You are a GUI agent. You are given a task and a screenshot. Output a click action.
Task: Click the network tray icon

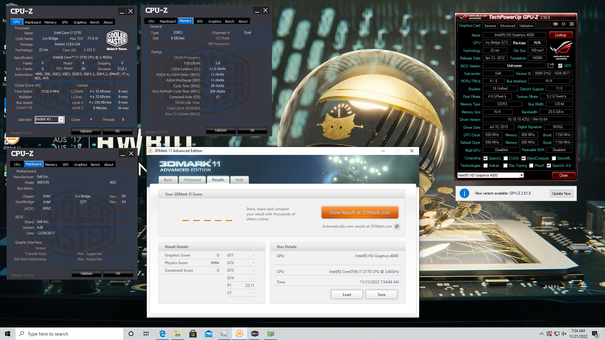(x=557, y=334)
